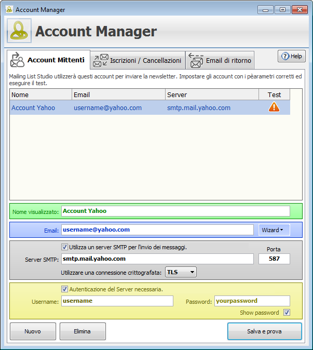Click the Test column header

(275, 95)
